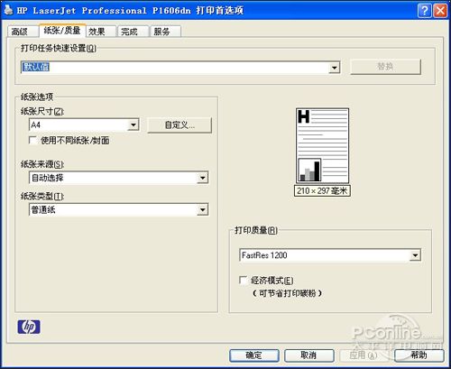Open the A4 paper size dropdown
This screenshot has height=369, width=451.
coord(84,125)
